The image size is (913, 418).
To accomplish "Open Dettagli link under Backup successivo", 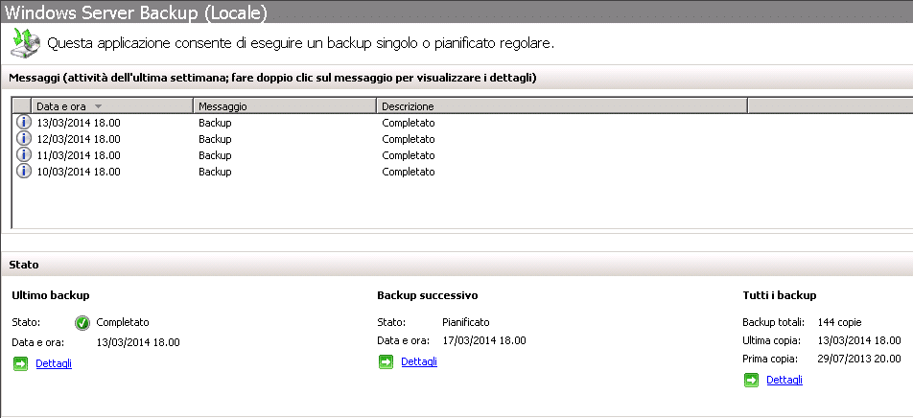I will pyautogui.click(x=419, y=361).
